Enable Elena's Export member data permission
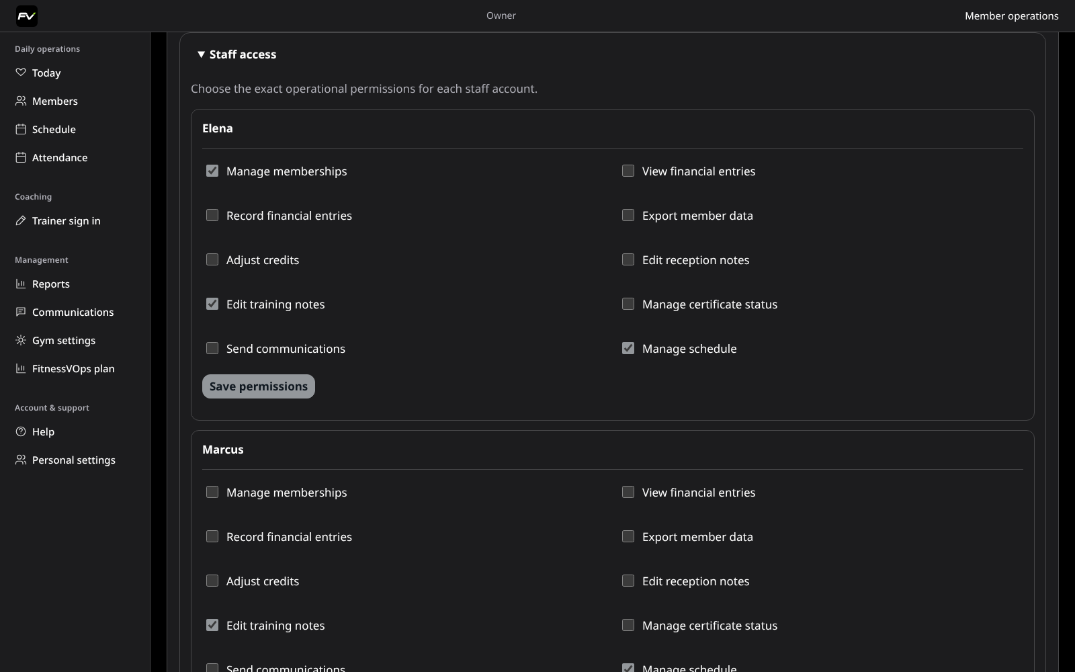The width and height of the screenshot is (1075, 672). [628, 215]
